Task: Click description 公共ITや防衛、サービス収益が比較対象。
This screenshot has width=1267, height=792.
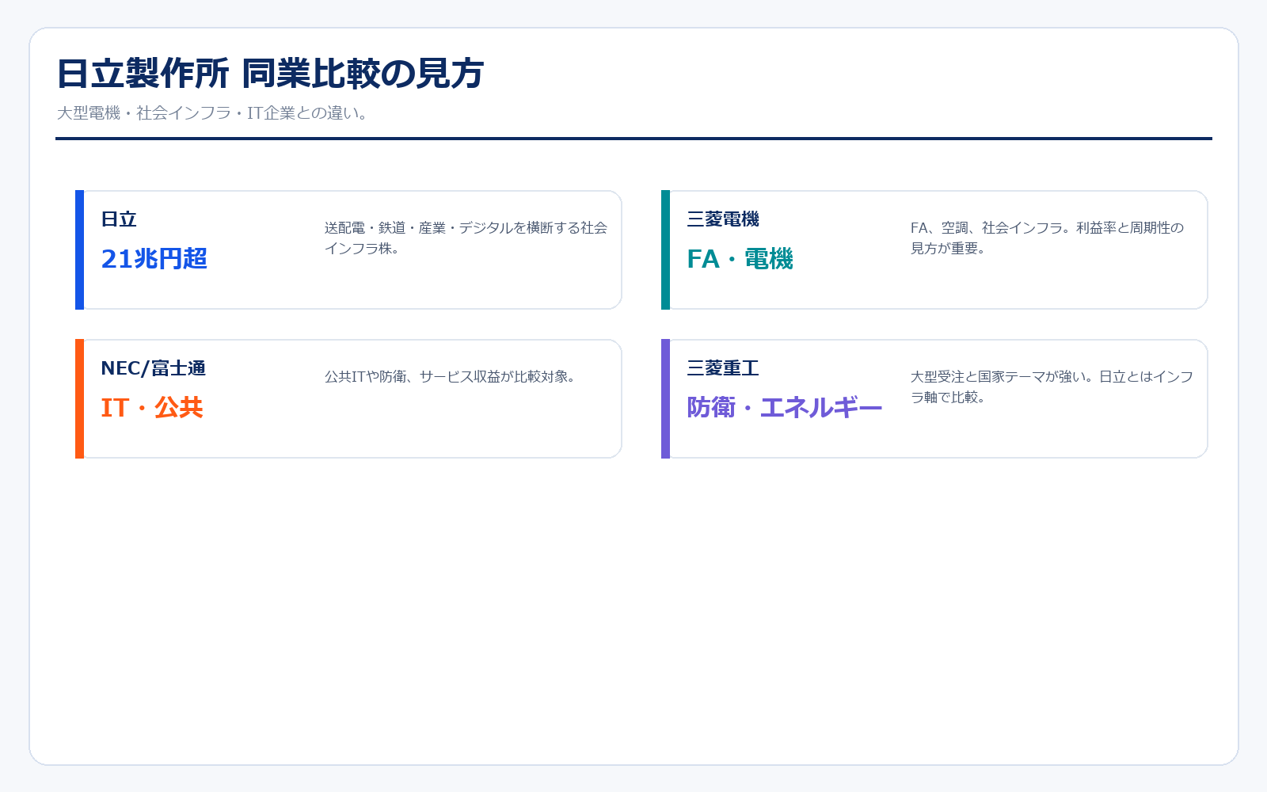Action: (450, 377)
